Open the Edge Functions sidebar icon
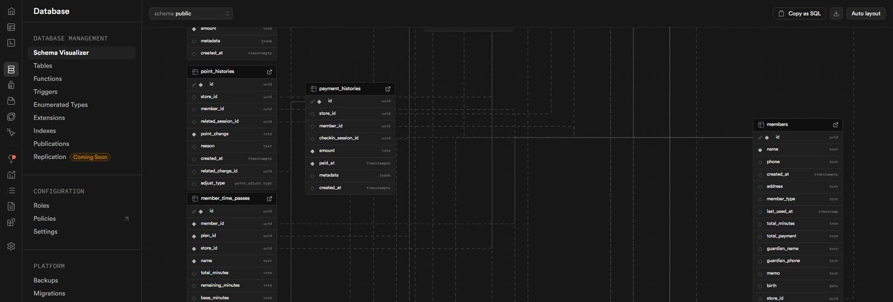 pyautogui.click(x=11, y=117)
